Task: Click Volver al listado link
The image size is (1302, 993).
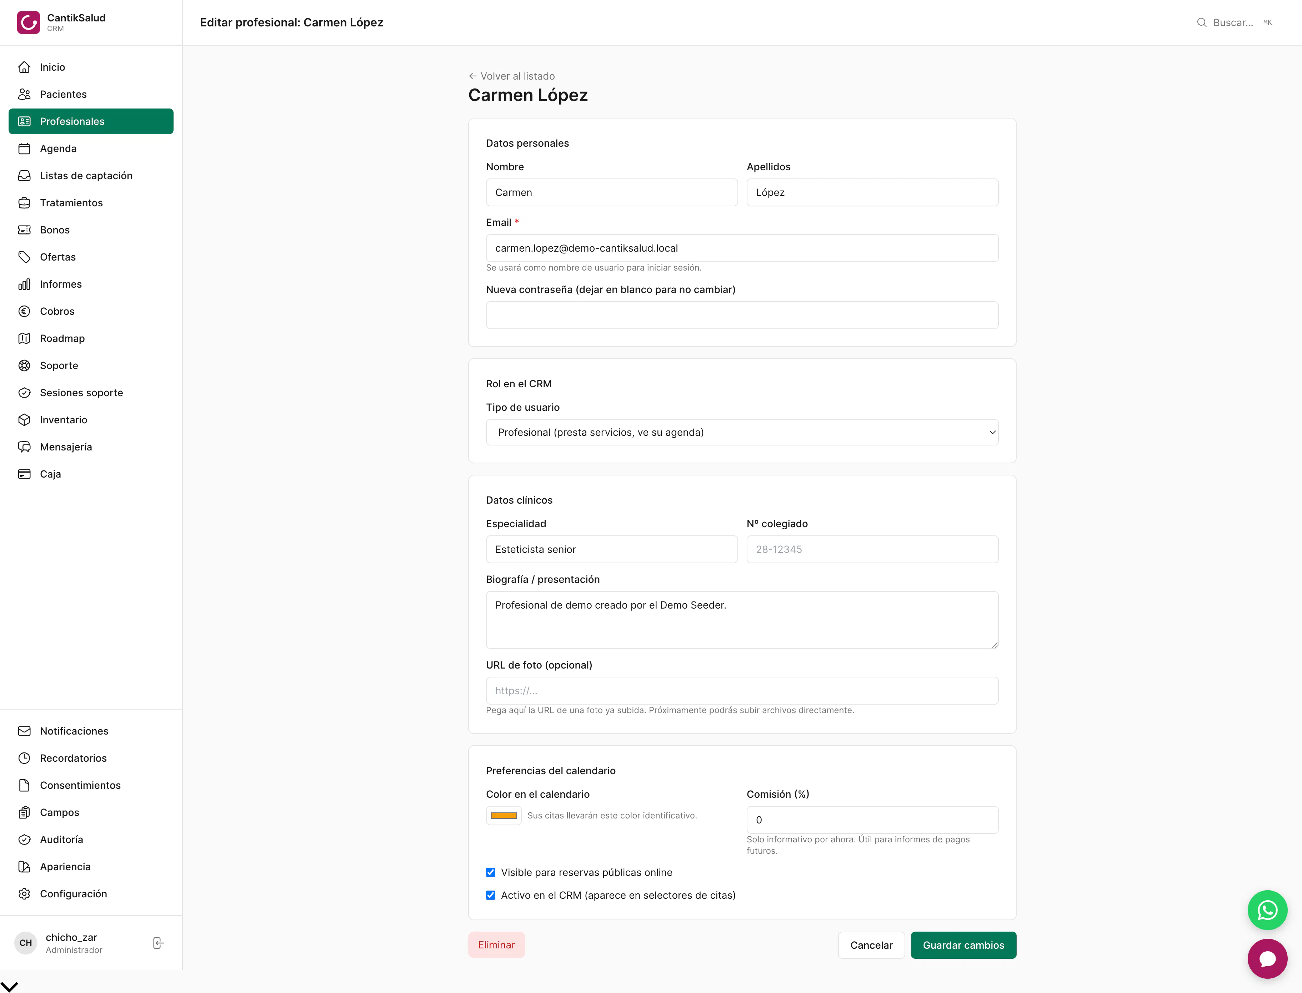Action: (x=512, y=76)
